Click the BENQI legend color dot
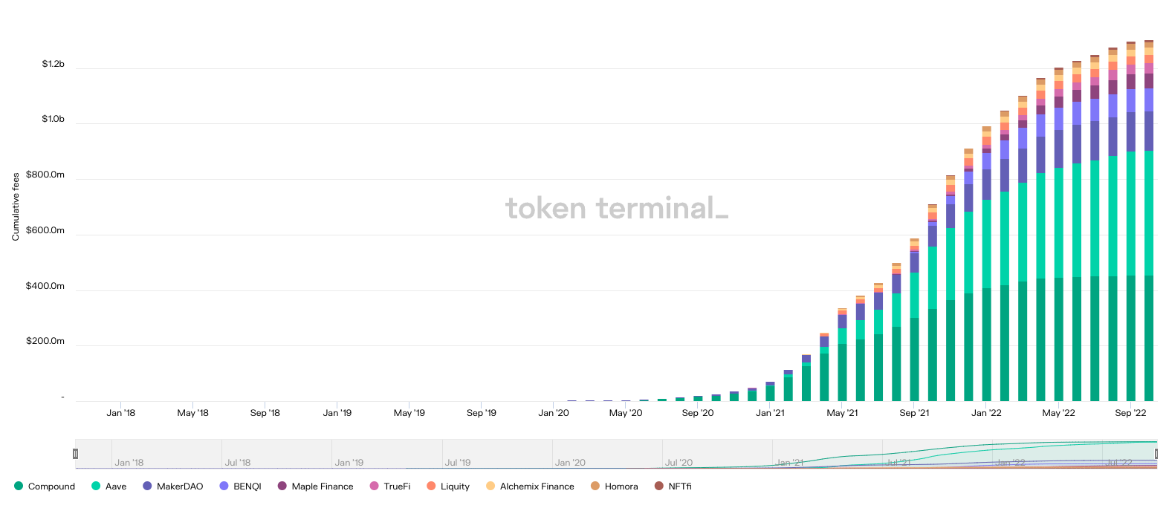The height and width of the screenshot is (511, 1169). point(224,486)
